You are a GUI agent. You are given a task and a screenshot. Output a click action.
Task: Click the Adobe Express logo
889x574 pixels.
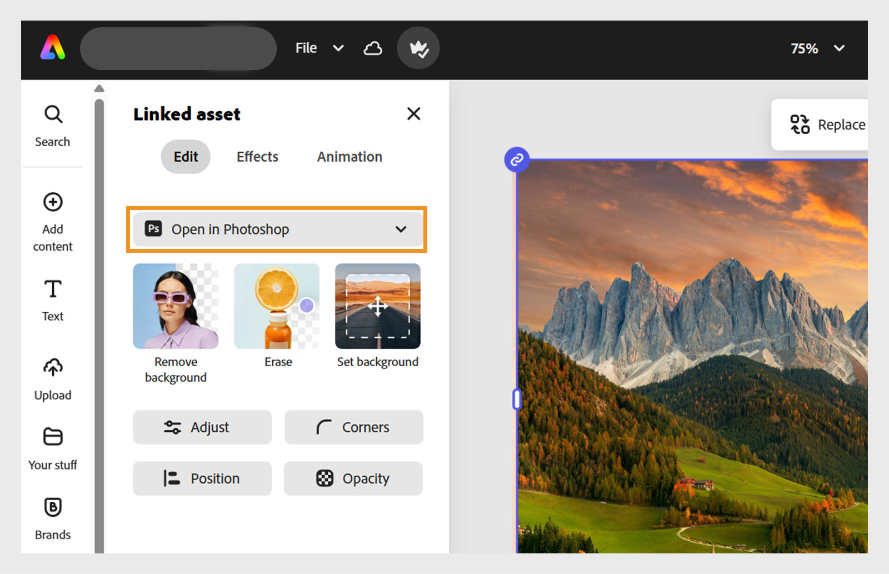(x=53, y=48)
